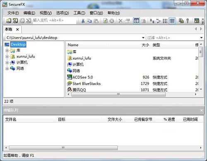207x161 pixels.
Task: Close the 传输队列 transfer queue panel
Action: (202, 110)
